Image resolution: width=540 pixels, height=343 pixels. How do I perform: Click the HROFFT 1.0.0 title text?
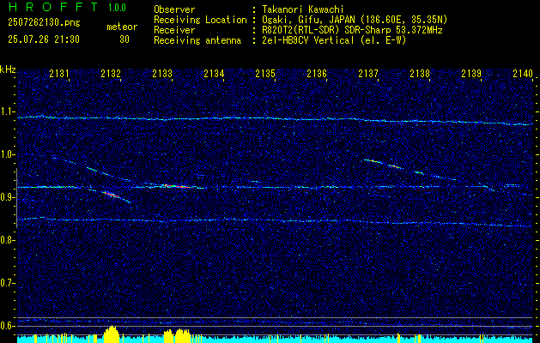(67, 7)
